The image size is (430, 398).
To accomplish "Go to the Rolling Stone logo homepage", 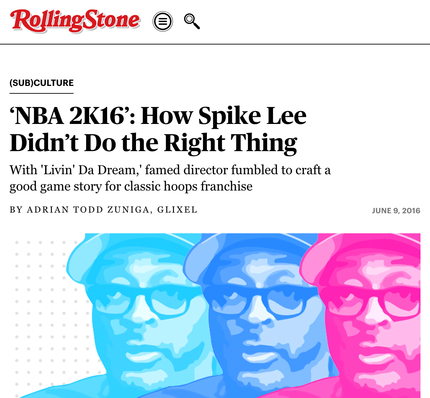I will click(75, 21).
